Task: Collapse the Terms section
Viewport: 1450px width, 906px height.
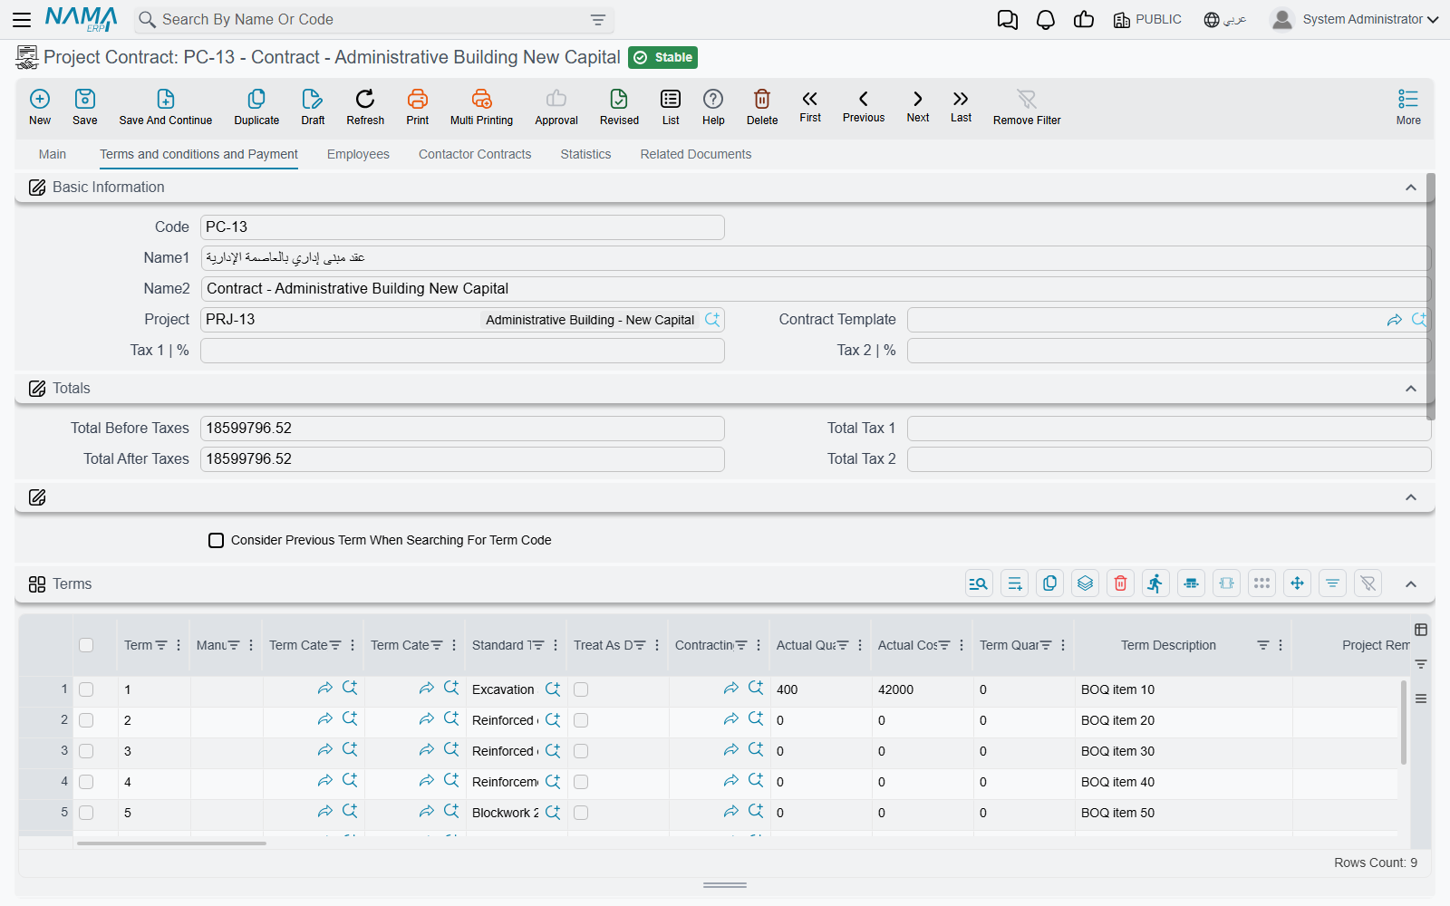Action: 1410,584
